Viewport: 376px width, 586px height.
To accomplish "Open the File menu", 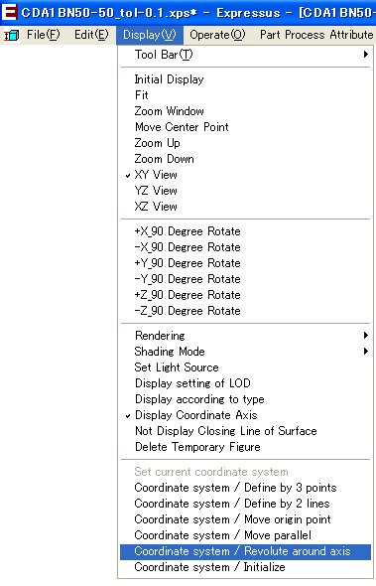I will (x=44, y=35).
